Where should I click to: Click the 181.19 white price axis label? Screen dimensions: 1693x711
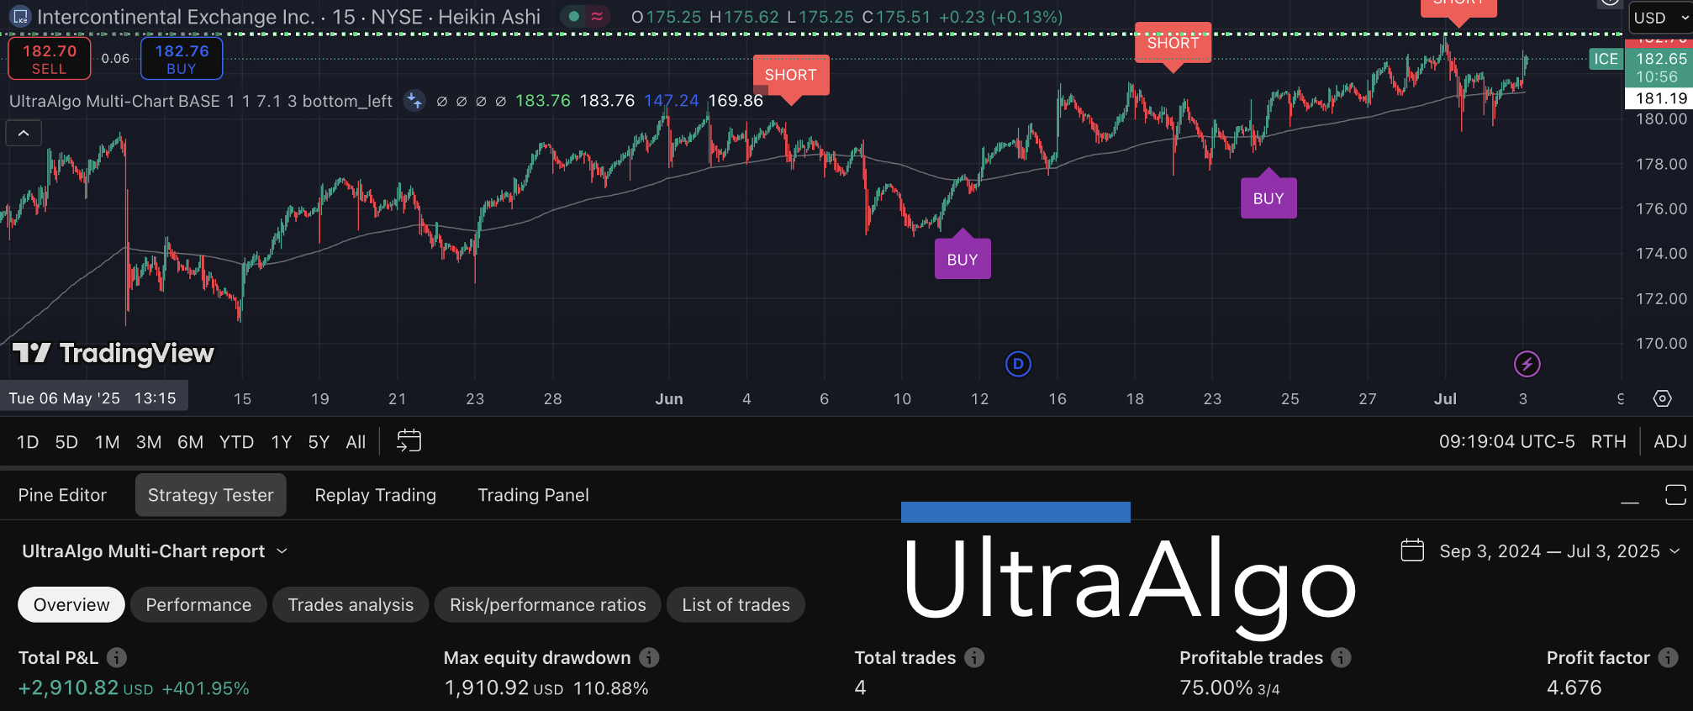click(x=1659, y=98)
